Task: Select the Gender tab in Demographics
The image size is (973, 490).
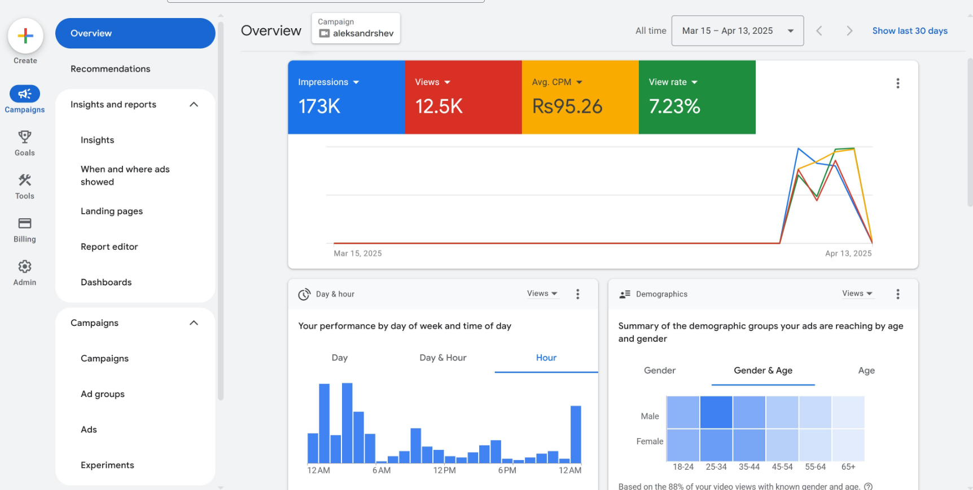Action: [659, 370]
